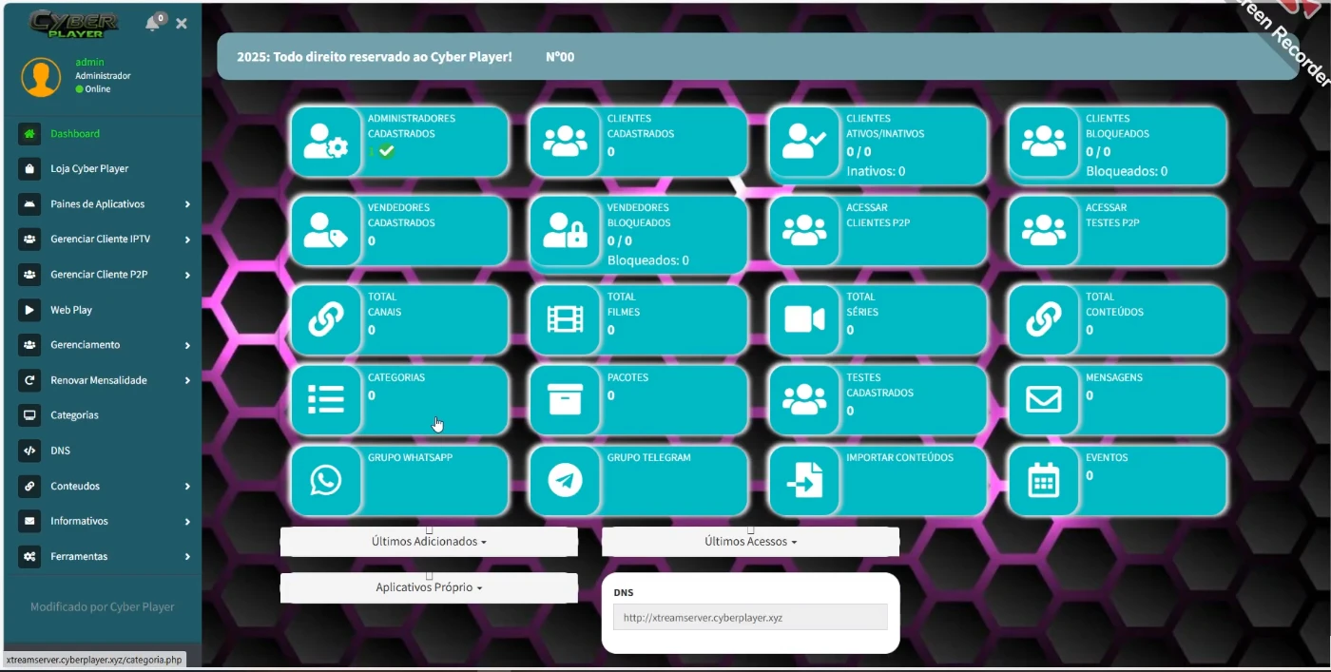Close the sidebar with the X button

pyautogui.click(x=182, y=24)
